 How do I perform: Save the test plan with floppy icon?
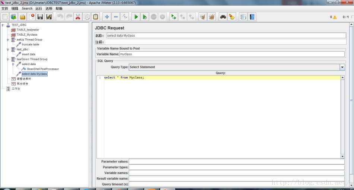40,17
